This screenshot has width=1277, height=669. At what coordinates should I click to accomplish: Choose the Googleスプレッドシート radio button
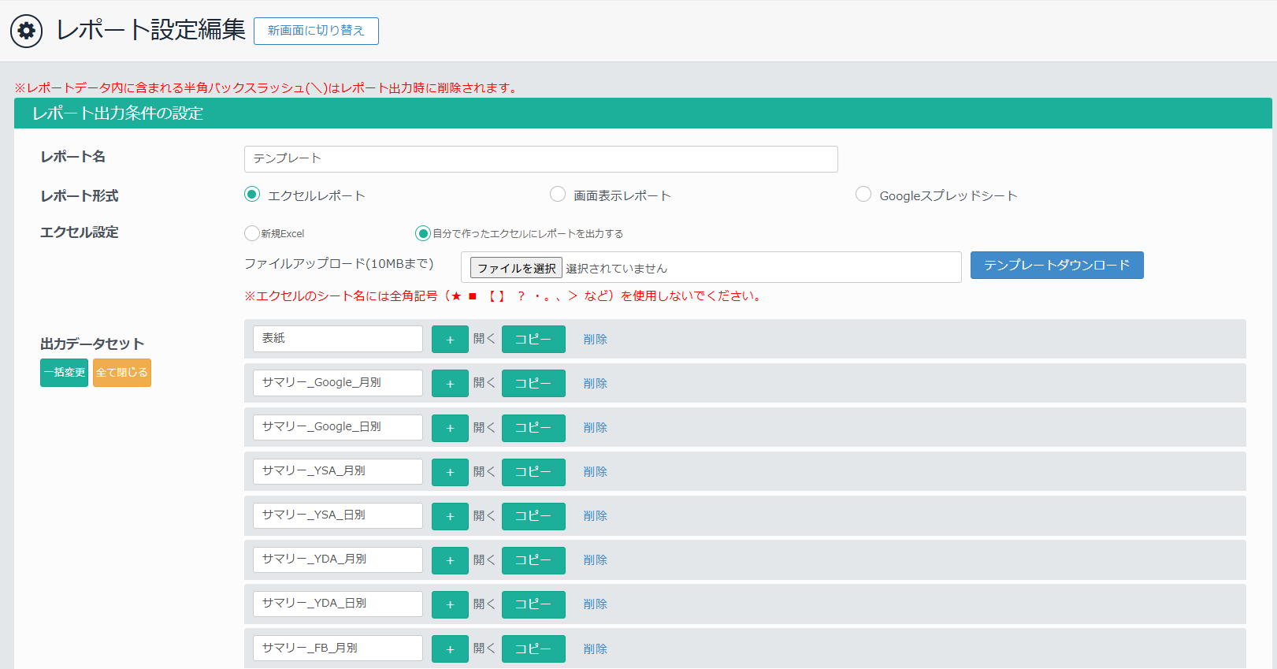click(863, 195)
